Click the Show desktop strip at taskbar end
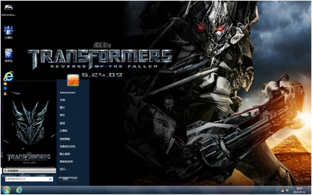Screen dimensions: 312x195 click(310, 190)
